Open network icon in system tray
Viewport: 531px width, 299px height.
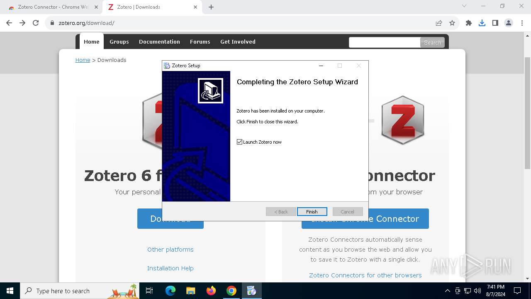pyautogui.click(x=468, y=291)
